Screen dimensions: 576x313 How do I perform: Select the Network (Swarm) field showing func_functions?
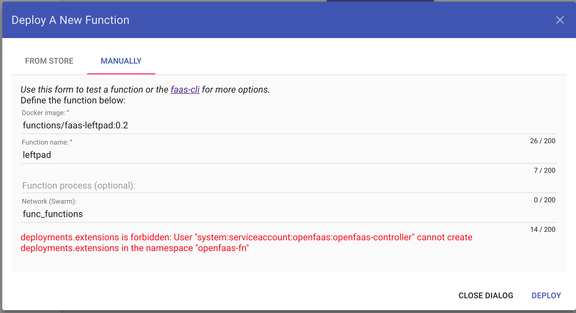[x=171, y=214]
